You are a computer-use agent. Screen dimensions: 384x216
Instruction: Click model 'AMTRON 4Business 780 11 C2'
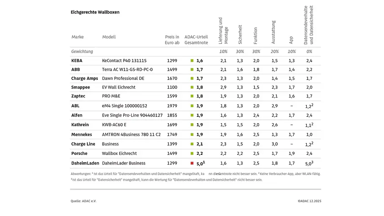131,135
